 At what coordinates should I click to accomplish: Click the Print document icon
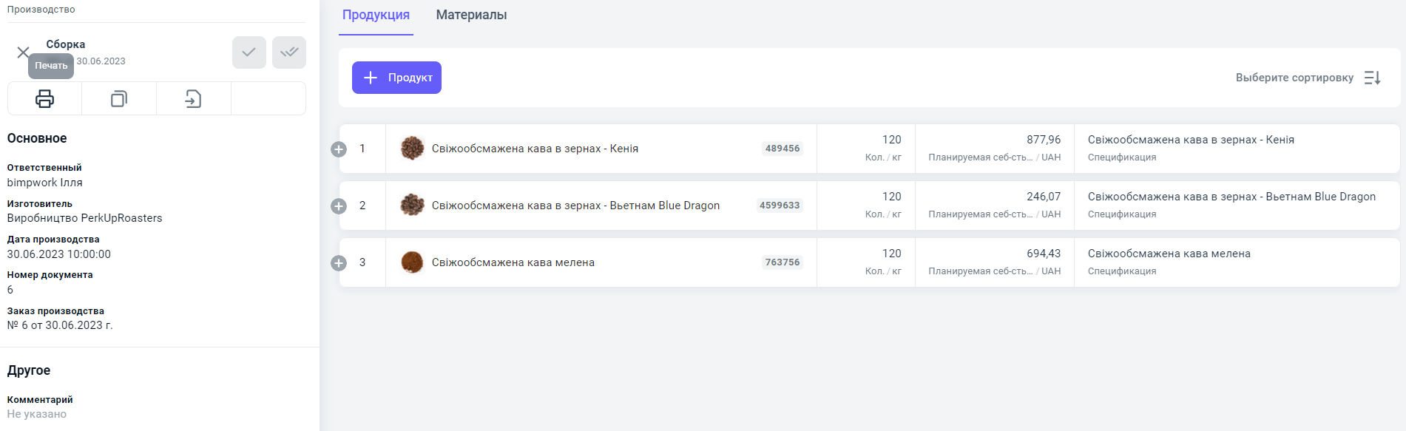point(44,99)
